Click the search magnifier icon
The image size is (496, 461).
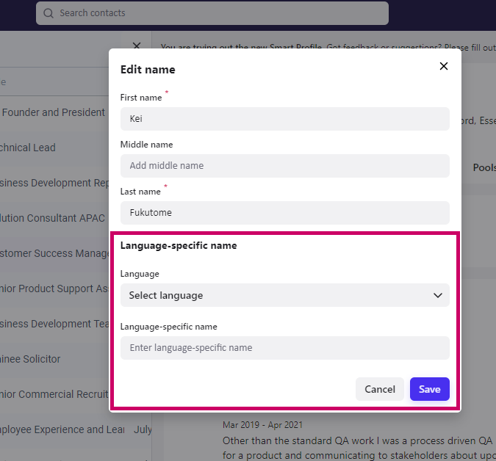(x=48, y=13)
